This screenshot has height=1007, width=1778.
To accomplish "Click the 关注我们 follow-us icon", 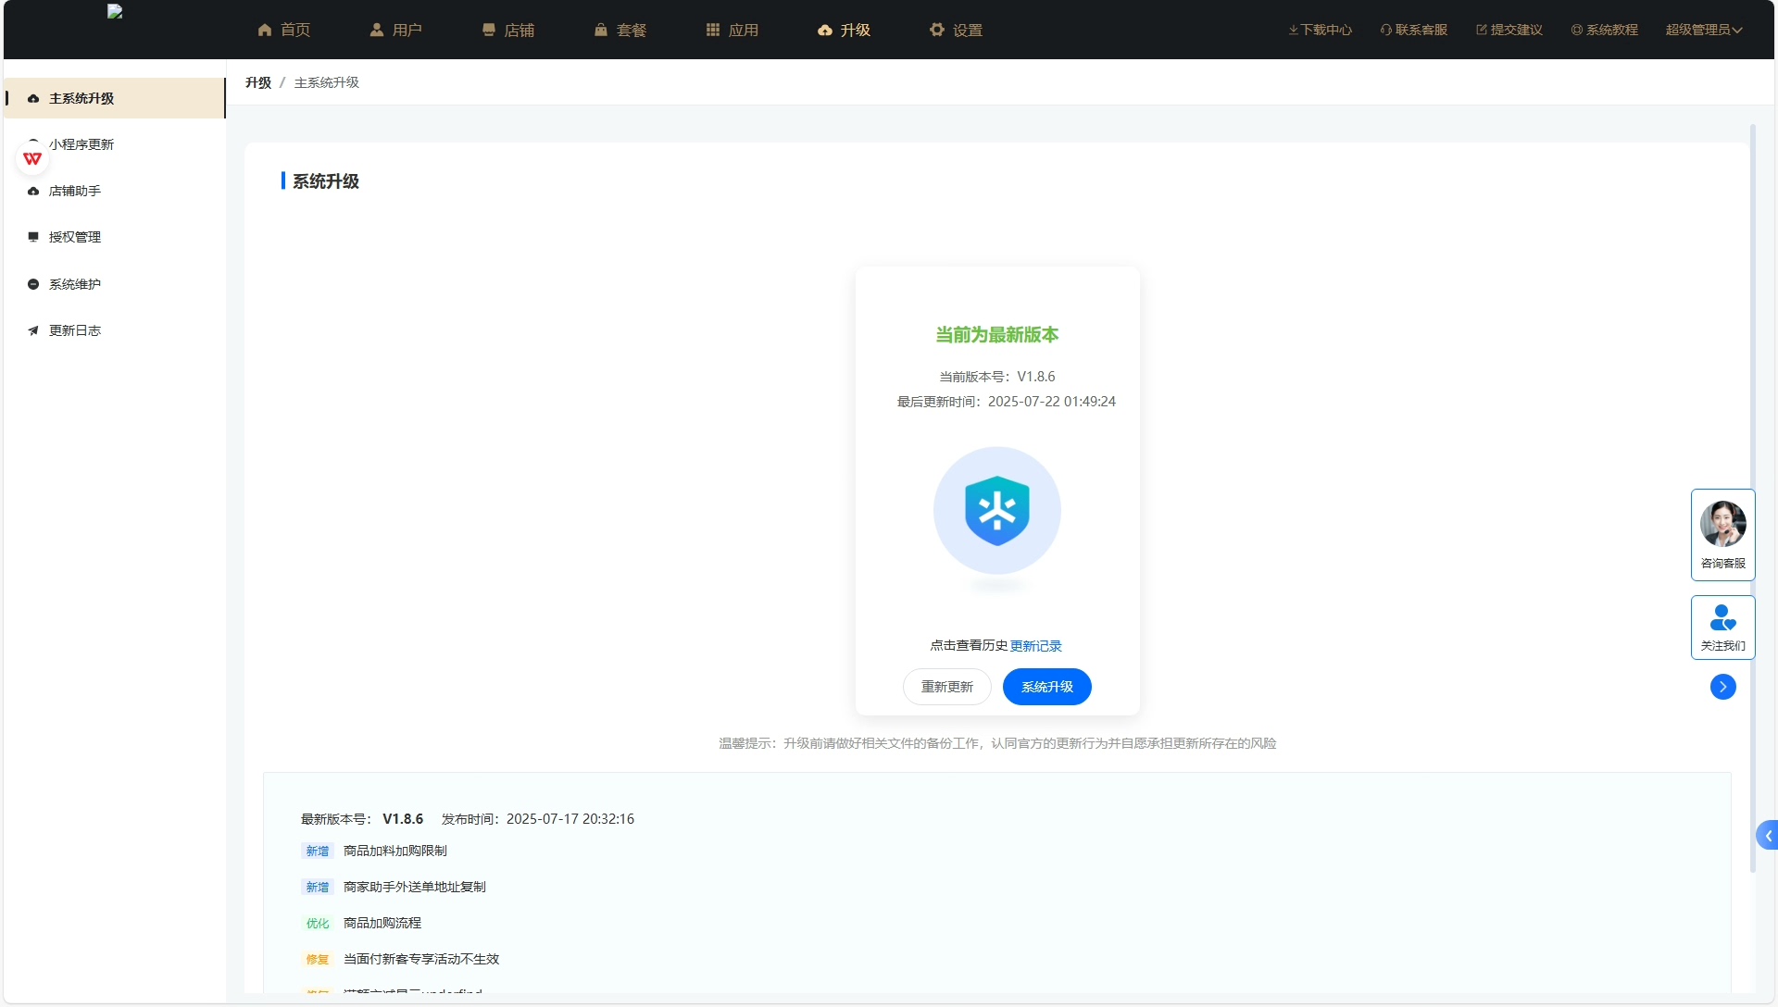I will [1722, 618].
